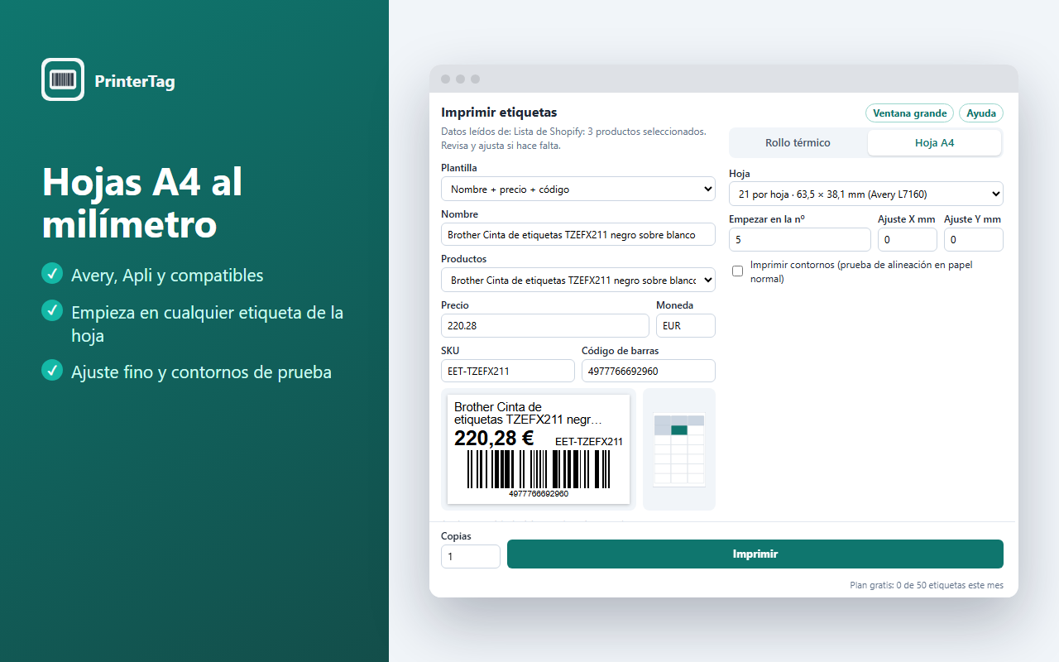
Task: Switch to the Rollo térmico tab
Action: click(x=798, y=143)
